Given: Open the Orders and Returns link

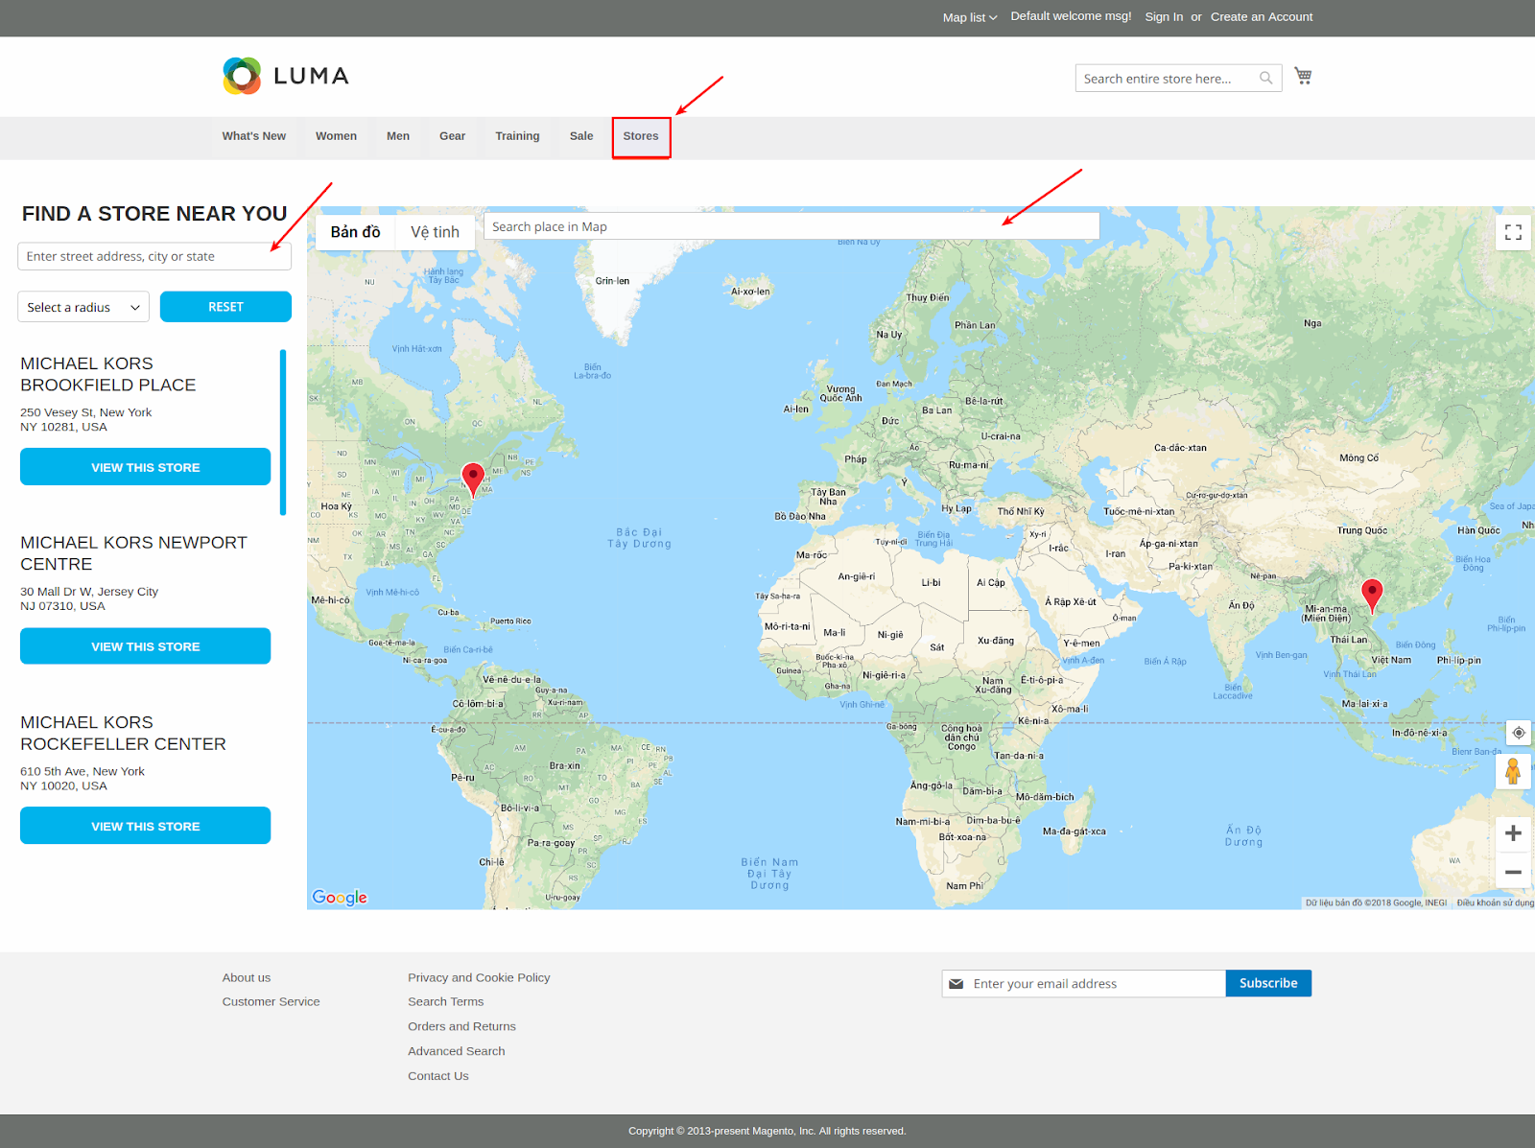Looking at the screenshot, I should [461, 1026].
